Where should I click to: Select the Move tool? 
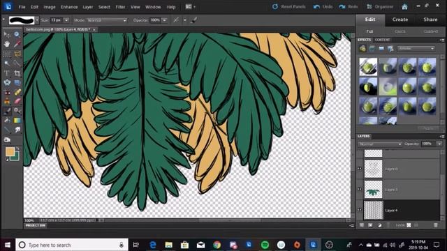(x=7, y=34)
